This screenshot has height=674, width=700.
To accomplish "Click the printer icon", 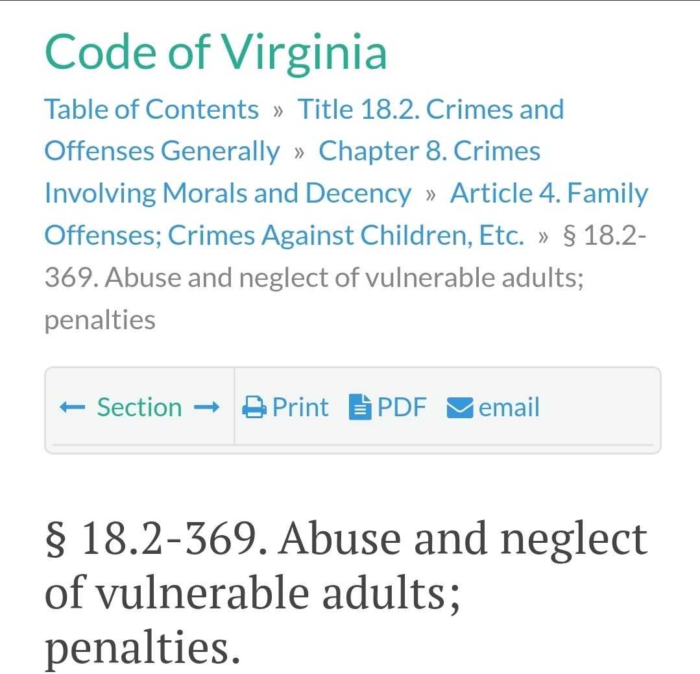I will (254, 408).
